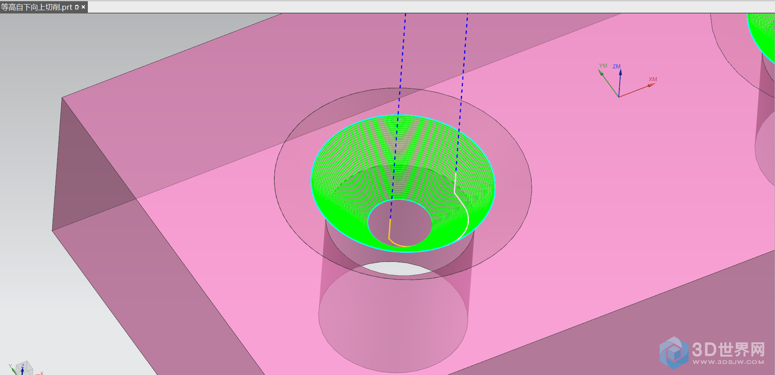The image size is (775, 375).
Task: Close the 等高自下向上切削.prt tab
Action: click(83, 7)
